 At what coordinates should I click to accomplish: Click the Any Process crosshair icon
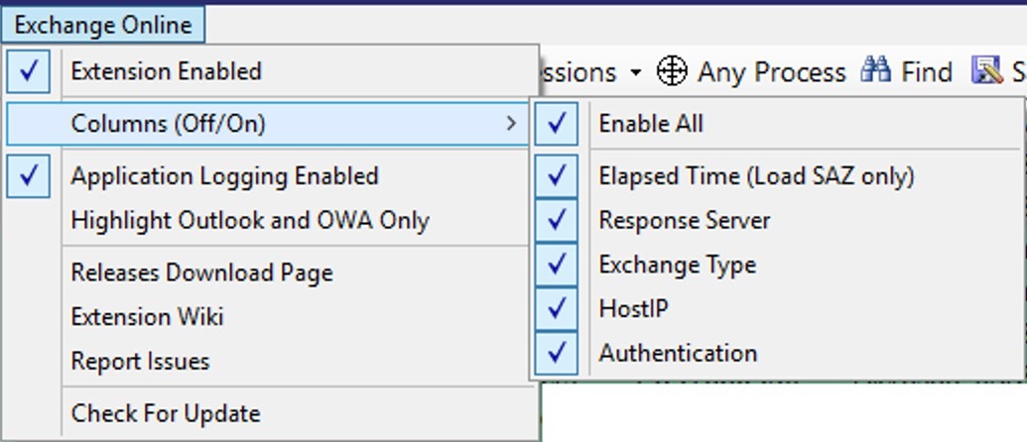tap(672, 70)
